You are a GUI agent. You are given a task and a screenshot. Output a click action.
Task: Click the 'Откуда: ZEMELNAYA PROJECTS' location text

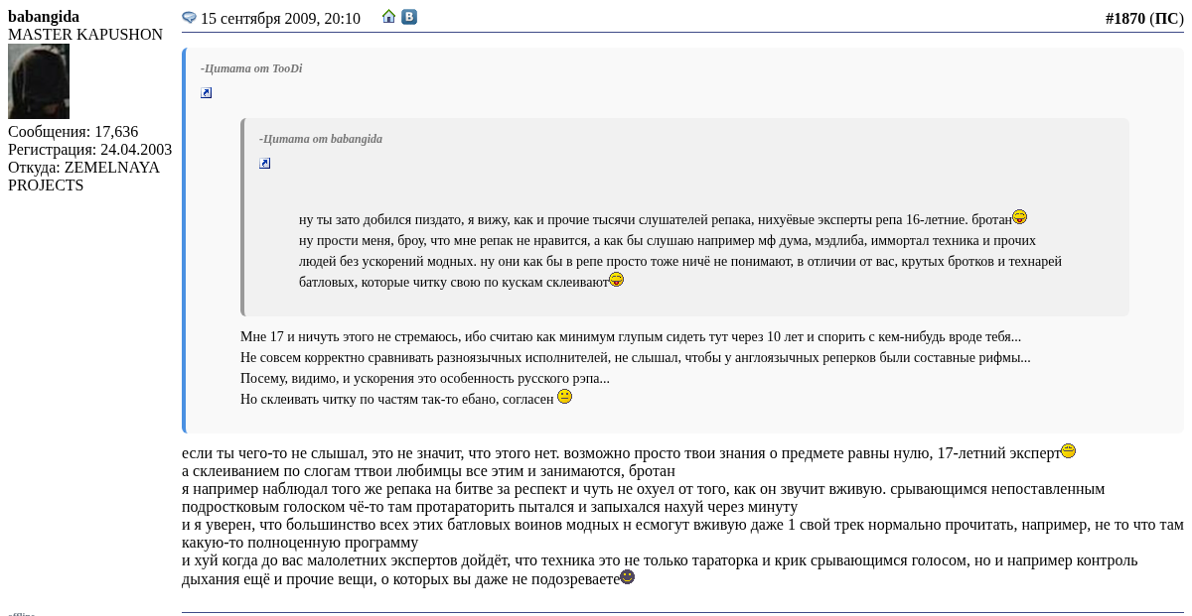(83, 177)
